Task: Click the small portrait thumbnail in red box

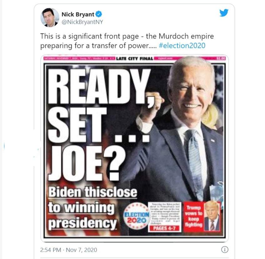Action: tap(212, 216)
